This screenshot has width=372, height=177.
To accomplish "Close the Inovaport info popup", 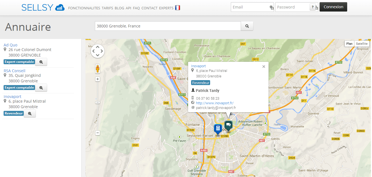I will pos(264,66).
